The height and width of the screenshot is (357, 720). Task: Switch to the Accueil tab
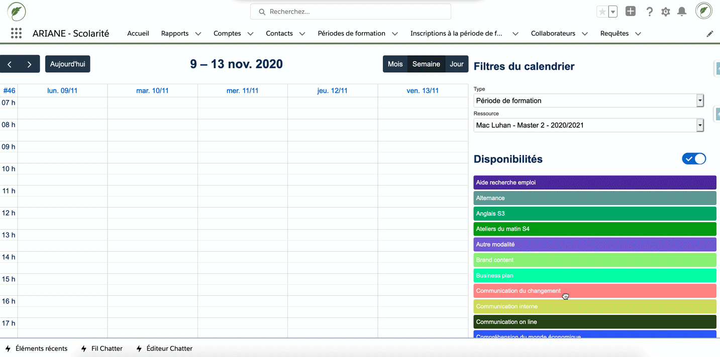pos(138,33)
